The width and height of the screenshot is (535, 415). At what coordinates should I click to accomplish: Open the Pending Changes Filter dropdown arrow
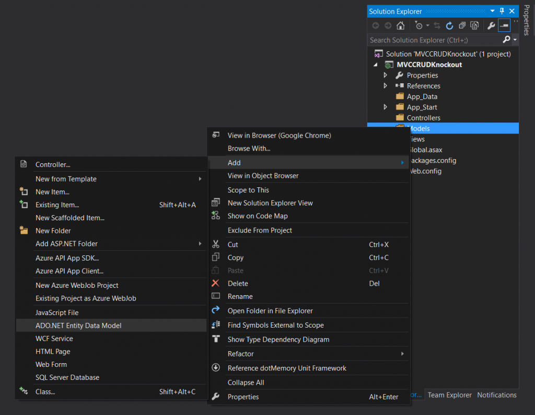coord(427,25)
